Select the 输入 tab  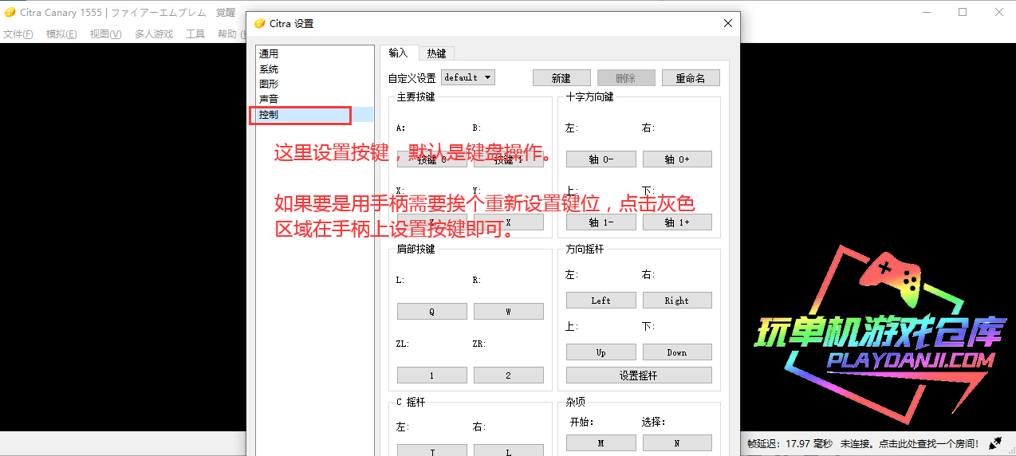[398, 53]
